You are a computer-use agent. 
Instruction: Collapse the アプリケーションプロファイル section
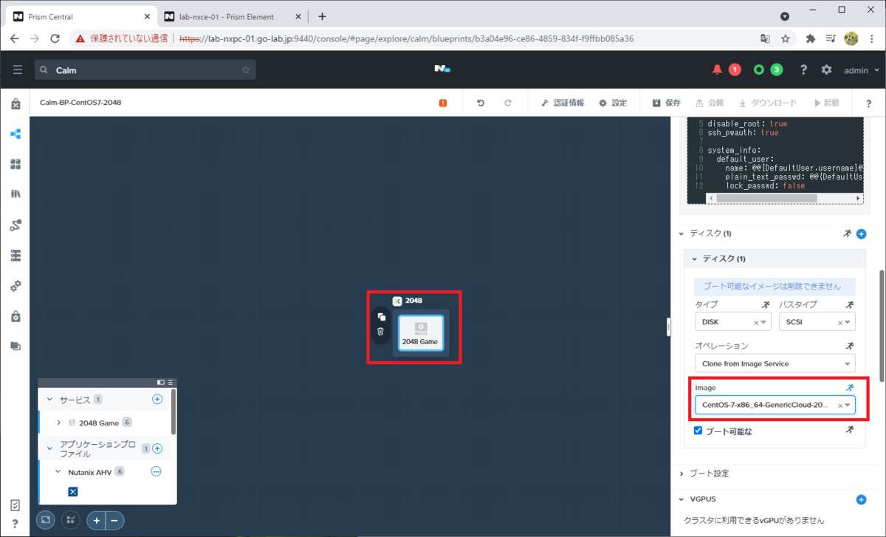[x=50, y=448]
